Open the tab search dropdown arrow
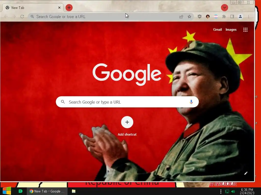Image resolution: width=261 pixels, height=195 pixels. 224,8
